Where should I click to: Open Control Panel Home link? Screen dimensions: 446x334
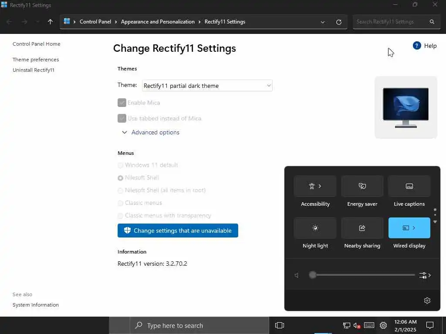click(x=37, y=44)
